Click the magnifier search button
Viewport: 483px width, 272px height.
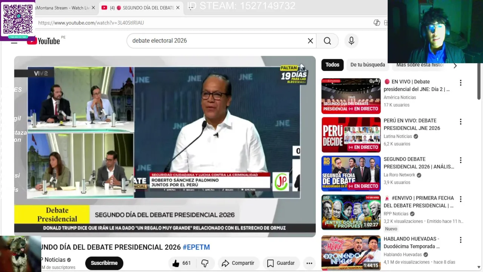tap(327, 41)
